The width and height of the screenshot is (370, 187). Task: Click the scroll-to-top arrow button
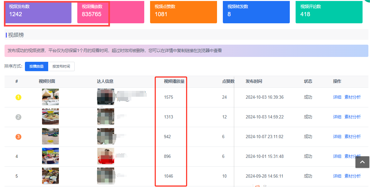pos(362,162)
